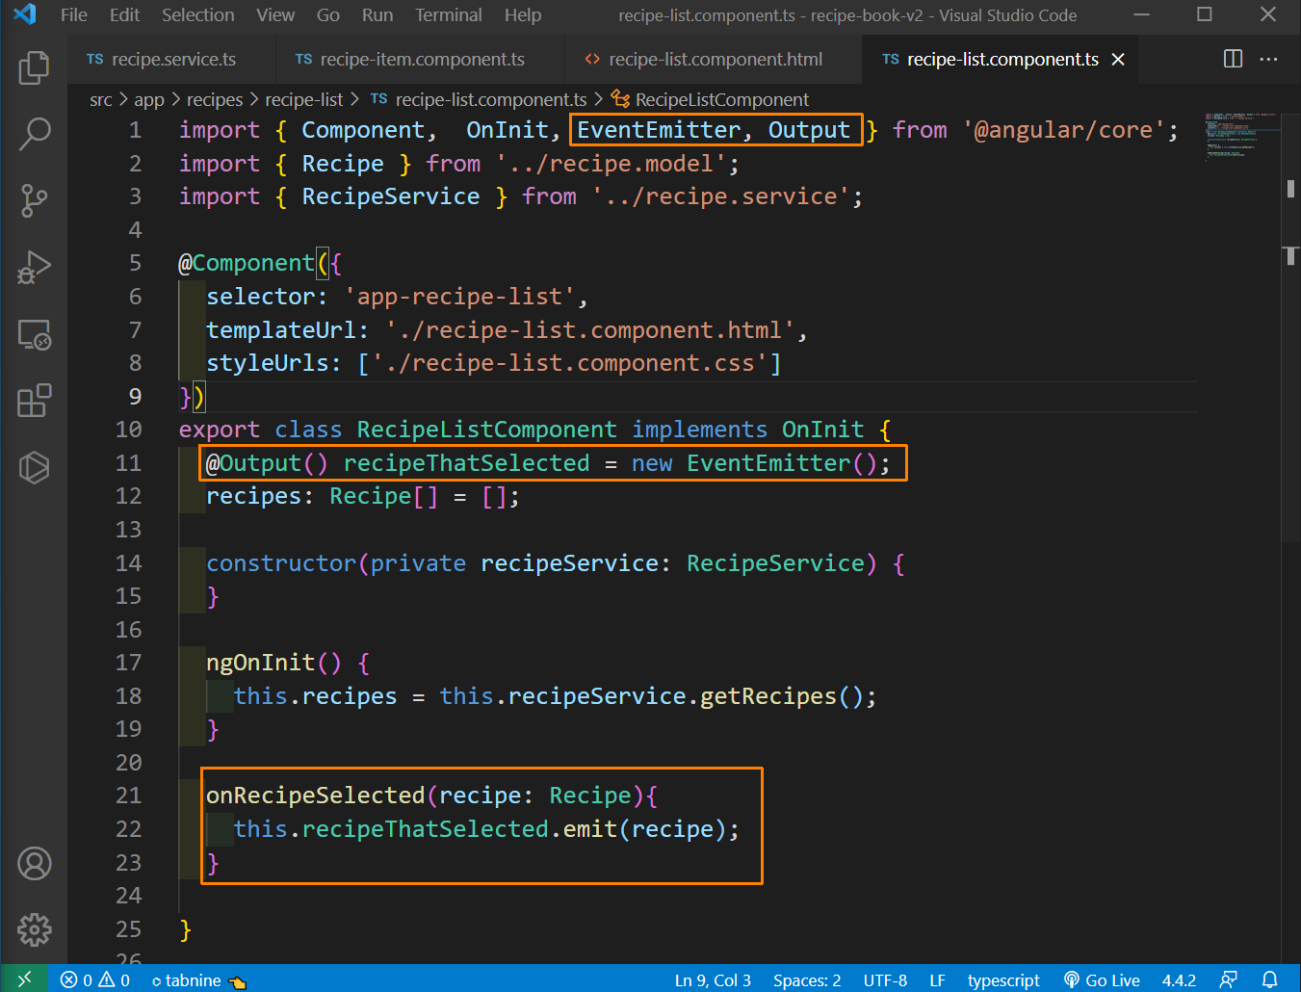Click the recipe-list folder breadcrumb

coord(303,100)
